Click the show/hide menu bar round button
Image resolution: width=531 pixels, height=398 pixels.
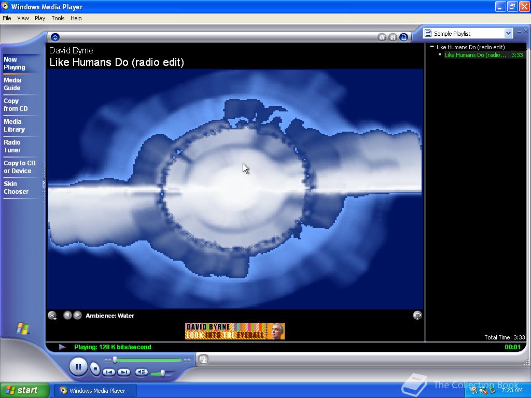(x=55, y=37)
